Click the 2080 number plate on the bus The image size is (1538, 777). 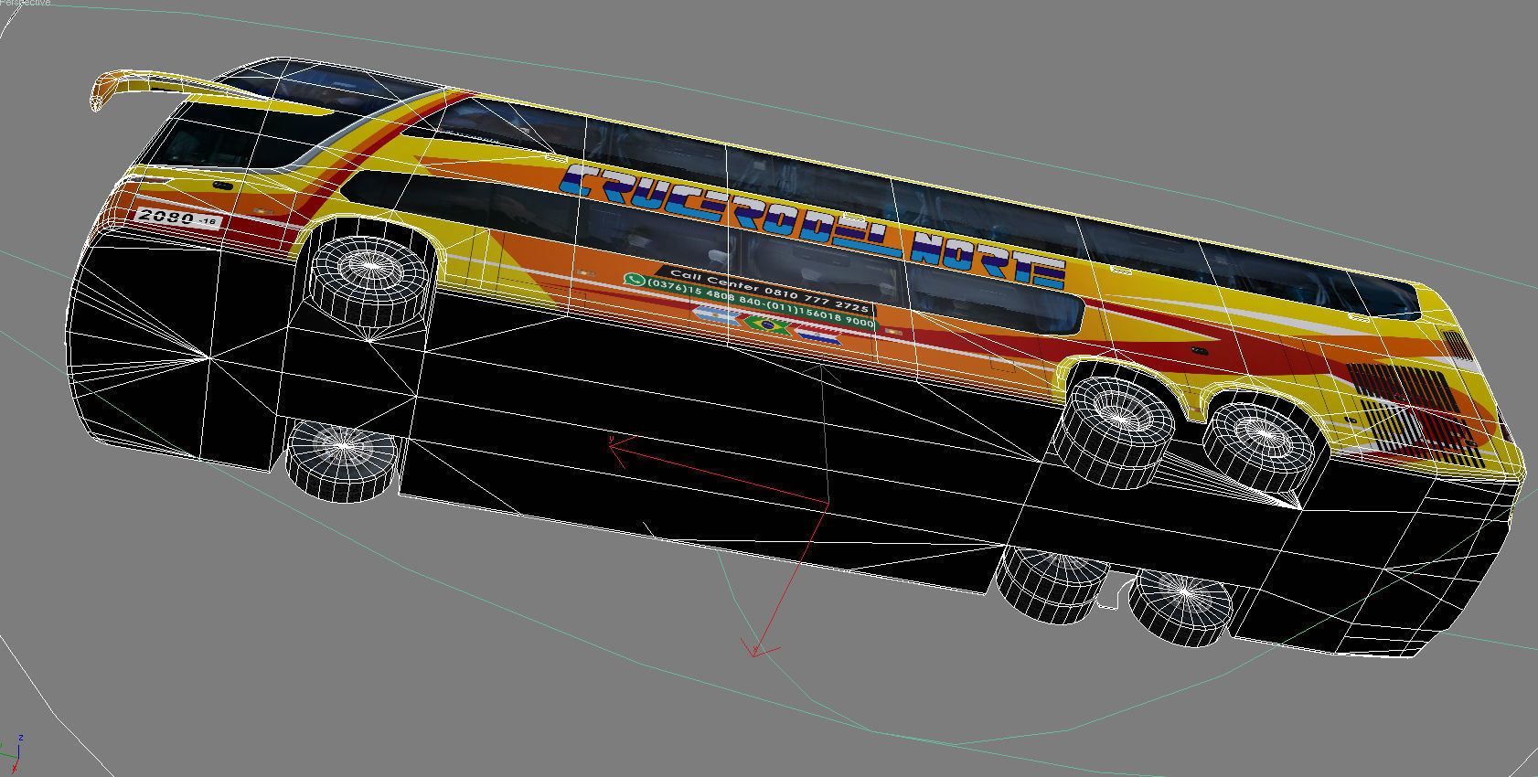pos(178,218)
